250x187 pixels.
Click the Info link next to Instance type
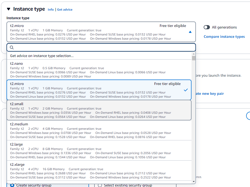coord(51,9)
